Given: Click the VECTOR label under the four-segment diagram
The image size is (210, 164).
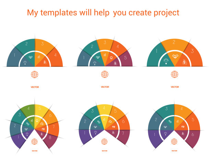Looking at the screenshot, I should 35,87.
